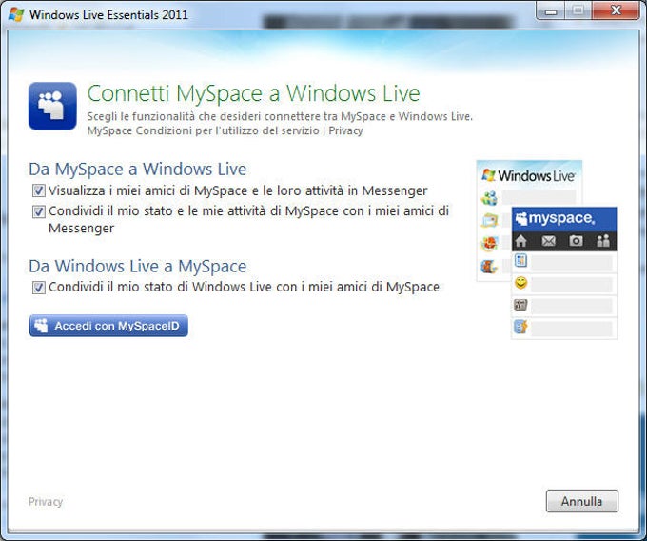The height and width of the screenshot is (541, 647).
Task: Click the calendar-like icon below the smiley in myspace preview
Action: [520, 305]
